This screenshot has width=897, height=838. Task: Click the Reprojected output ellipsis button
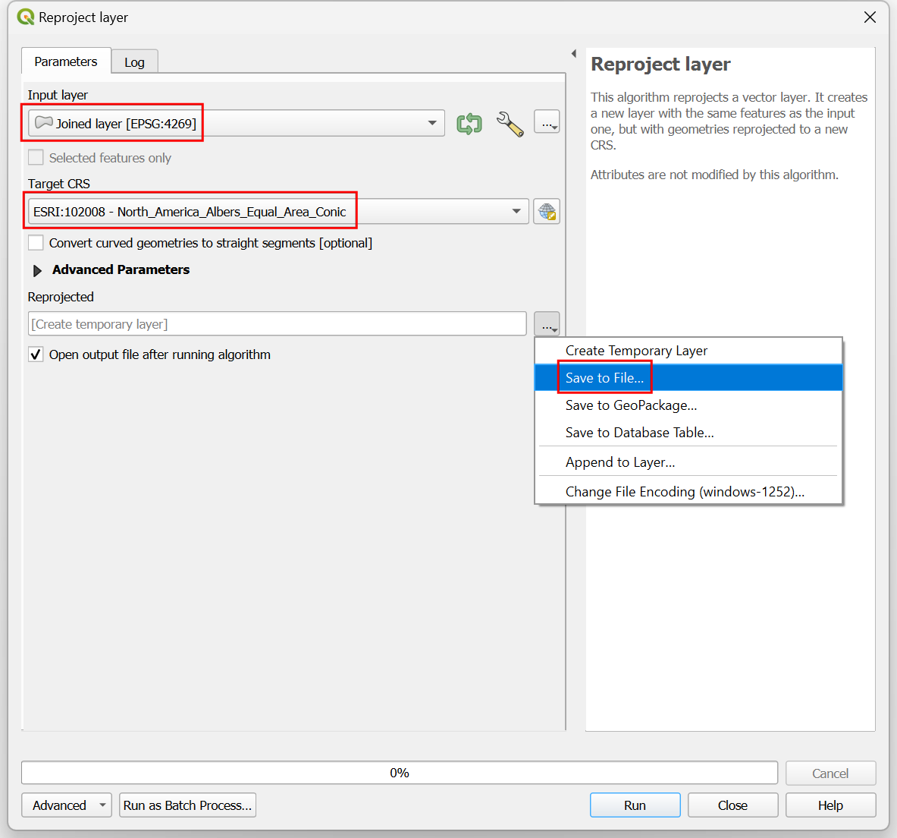pos(547,324)
